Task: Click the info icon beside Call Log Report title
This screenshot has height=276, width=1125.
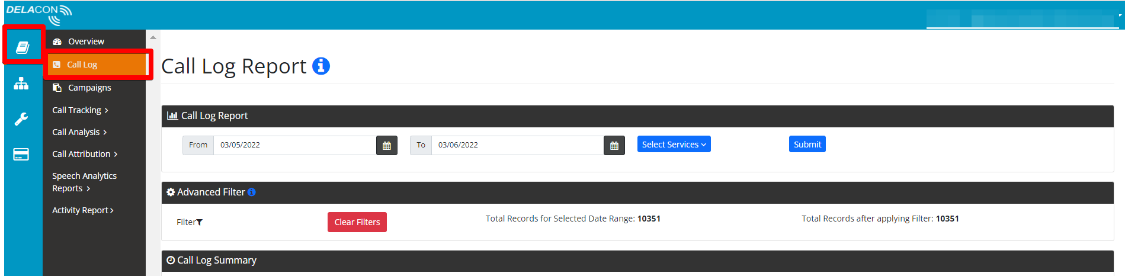Action: point(321,66)
